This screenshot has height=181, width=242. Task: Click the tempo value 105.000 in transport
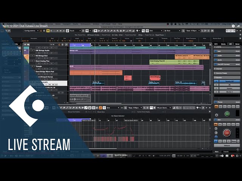point(179,156)
